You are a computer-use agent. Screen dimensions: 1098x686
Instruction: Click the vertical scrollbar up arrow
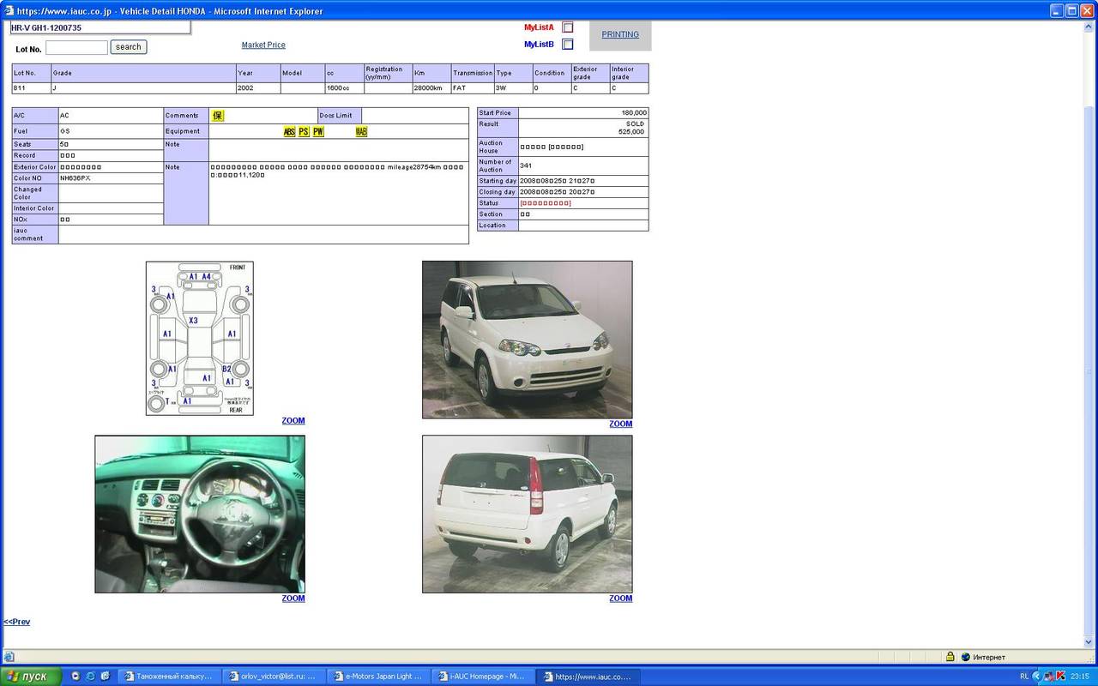[x=1090, y=27]
